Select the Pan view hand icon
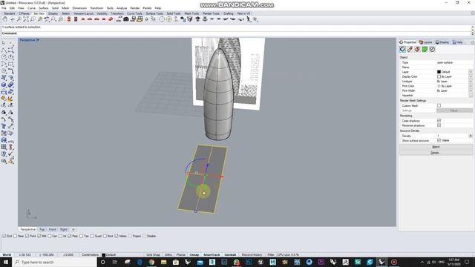 (5, 19)
